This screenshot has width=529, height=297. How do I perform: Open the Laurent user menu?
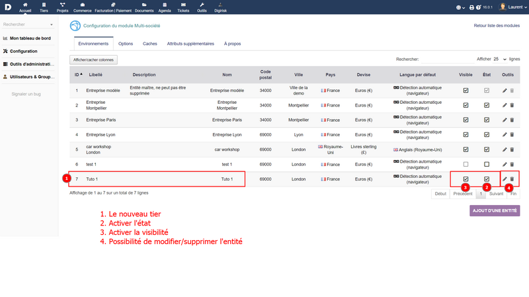point(513,7)
